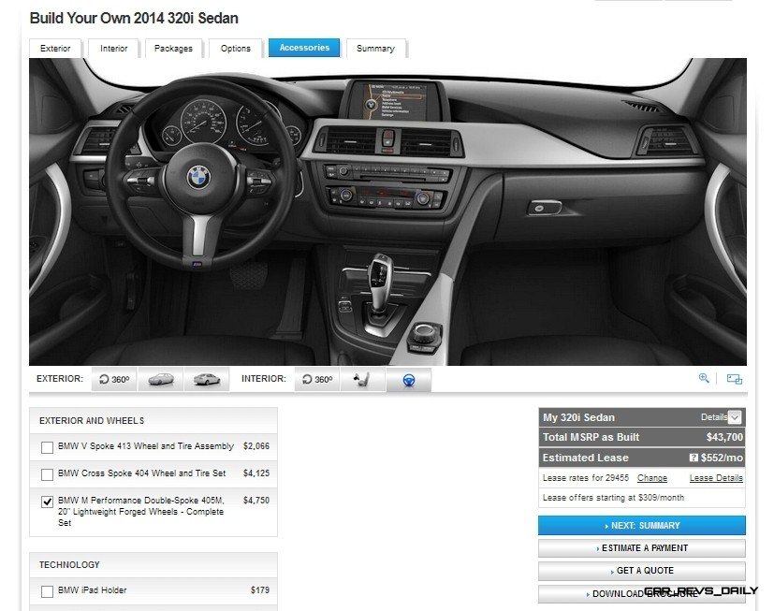
Task: Click the $179 iPad Holder price
Action: pyautogui.click(x=260, y=589)
